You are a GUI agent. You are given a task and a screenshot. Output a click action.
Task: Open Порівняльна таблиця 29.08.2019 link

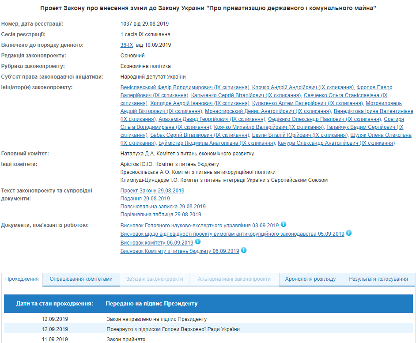pos(161,215)
